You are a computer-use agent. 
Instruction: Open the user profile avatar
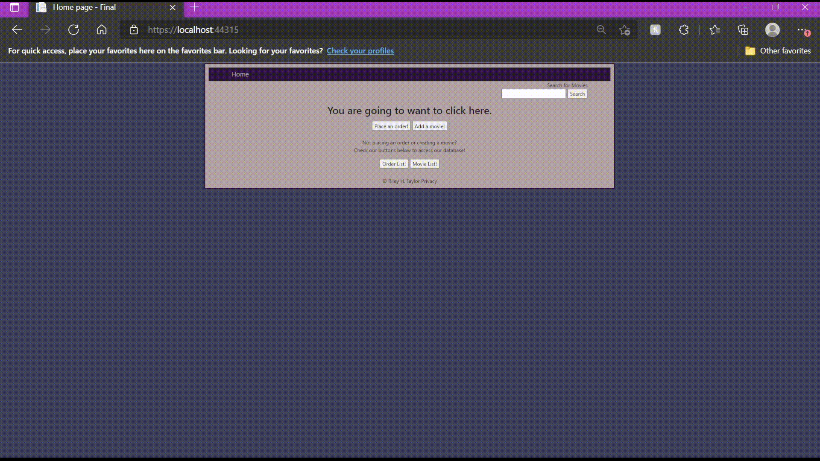pyautogui.click(x=772, y=30)
